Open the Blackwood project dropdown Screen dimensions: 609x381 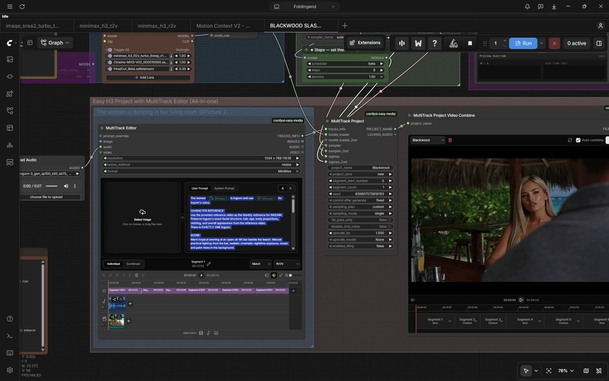(428, 140)
